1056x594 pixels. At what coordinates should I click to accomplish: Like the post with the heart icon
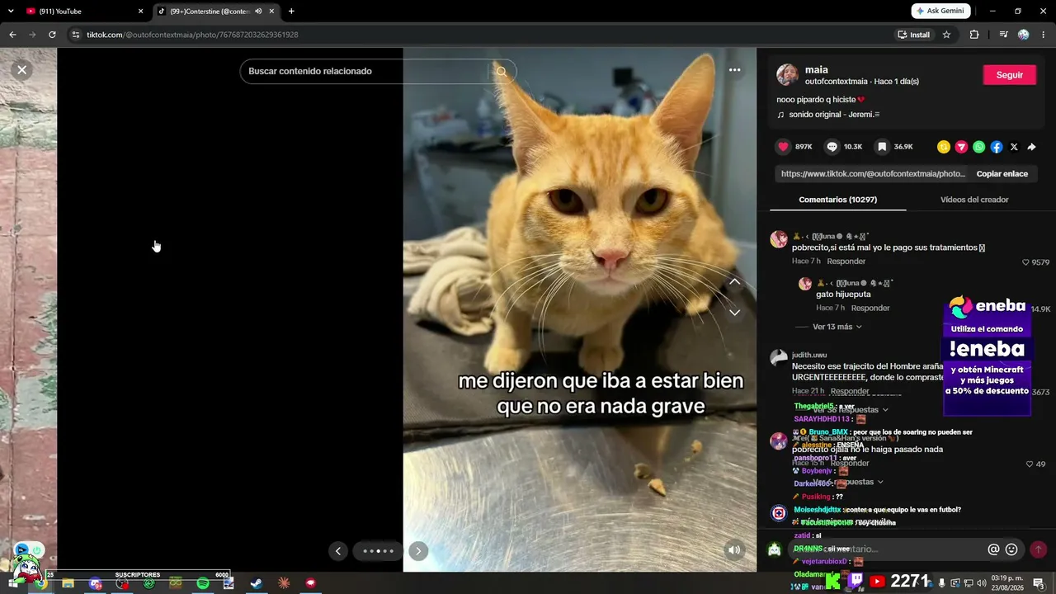[784, 147]
